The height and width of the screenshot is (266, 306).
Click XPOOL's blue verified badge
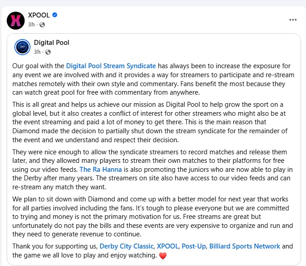[55, 15]
